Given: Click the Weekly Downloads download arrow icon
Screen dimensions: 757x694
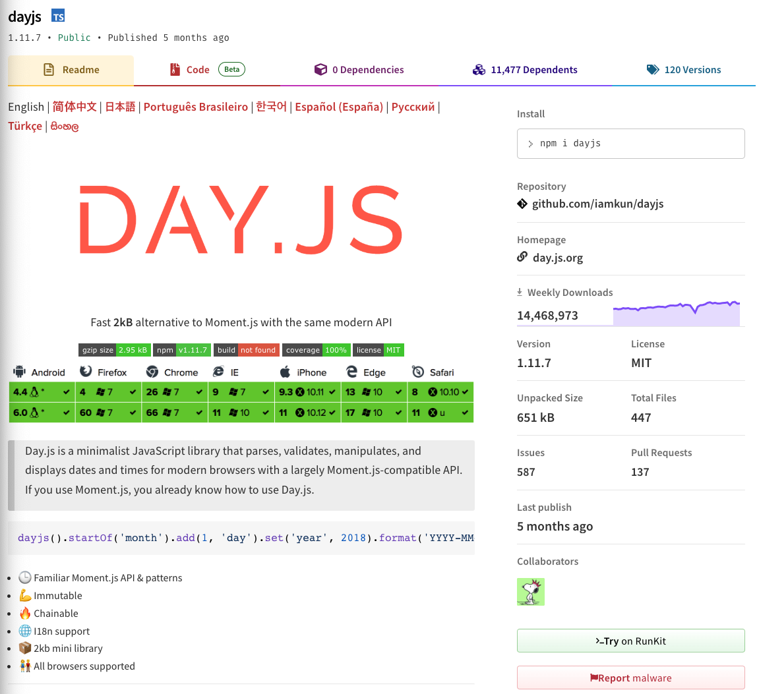Looking at the screenshot, I should coord(520,292).
